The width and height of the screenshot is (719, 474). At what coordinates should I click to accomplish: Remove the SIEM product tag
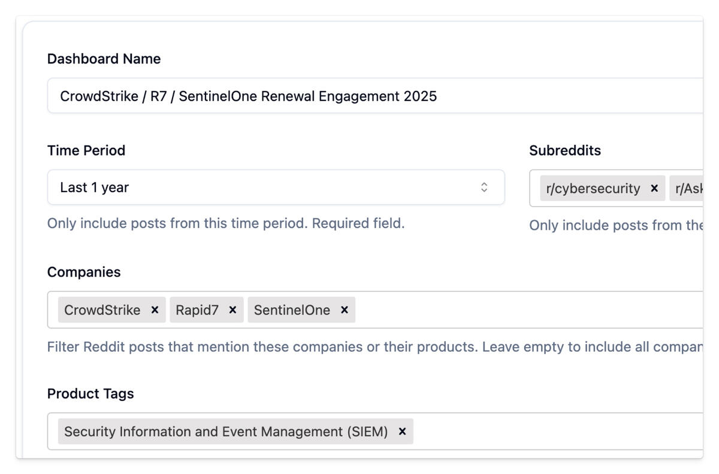(402, 432)
